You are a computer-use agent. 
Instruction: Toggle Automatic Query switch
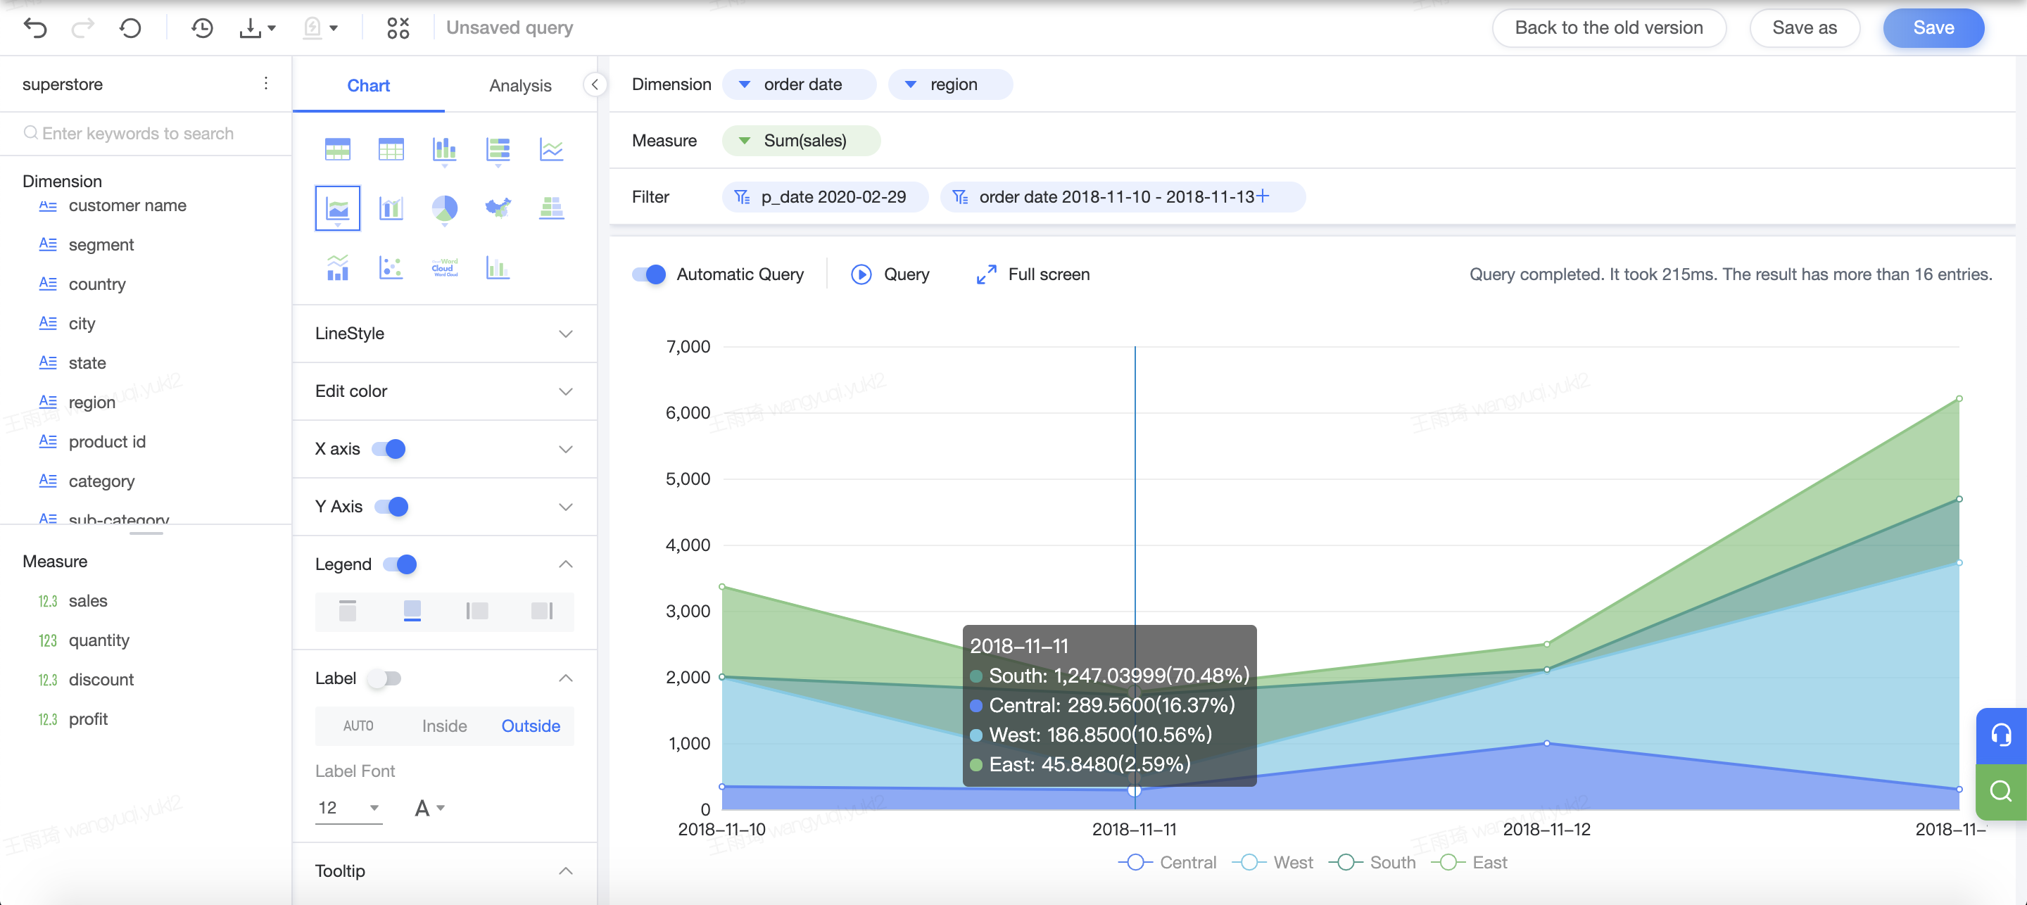point(649,274)
